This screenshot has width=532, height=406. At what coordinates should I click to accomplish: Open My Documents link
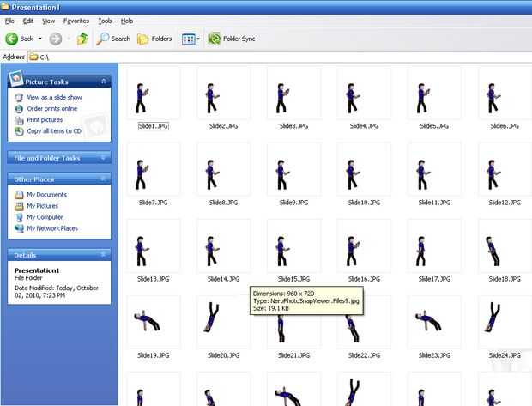[x=47, y=195]
